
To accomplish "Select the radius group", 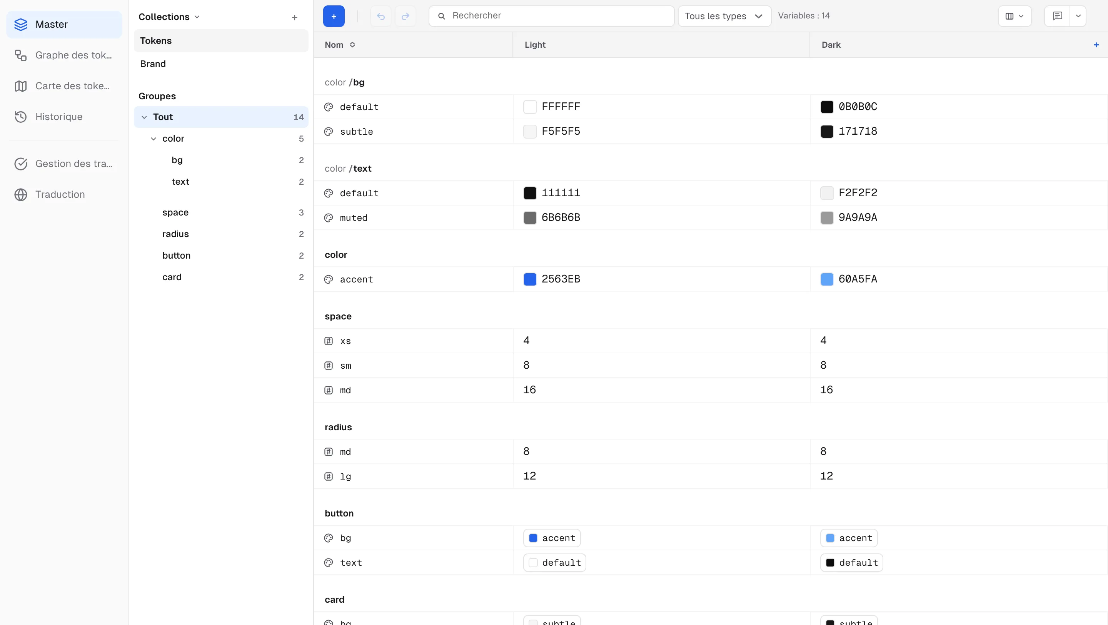I will coord(221,234).
